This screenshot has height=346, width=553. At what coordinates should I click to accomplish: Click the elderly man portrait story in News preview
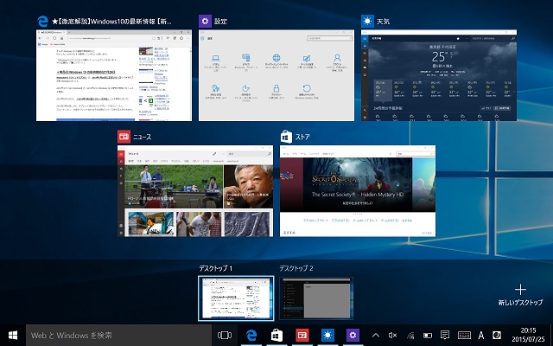[248, 187]
